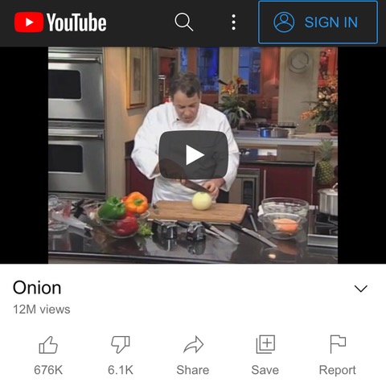Viewport: 386px width, 386px height.
Task: Click the Save to playlist icon
Action: coord(265,344)
